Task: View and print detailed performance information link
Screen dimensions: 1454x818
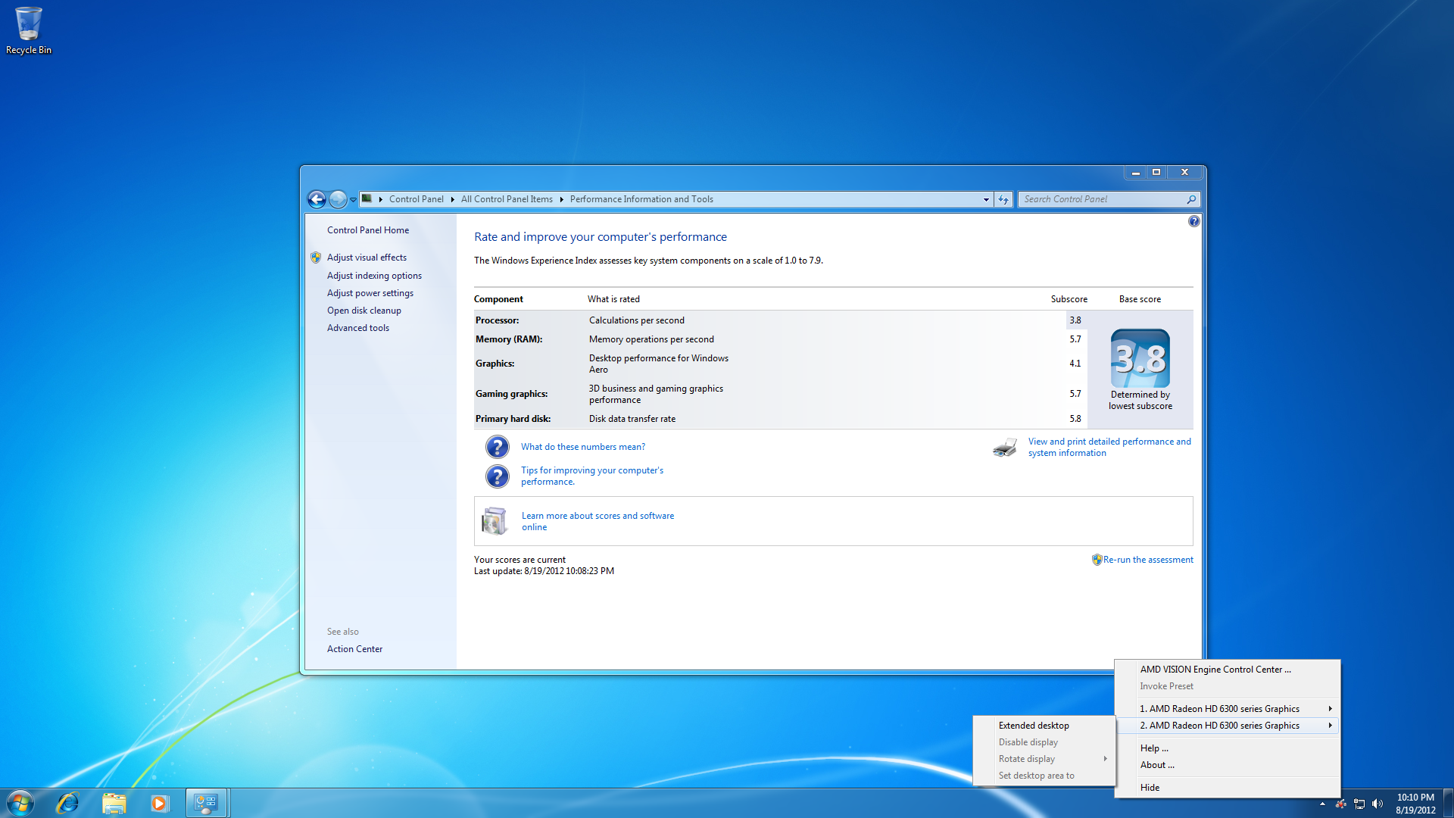Action: (x=1109, y=447)
